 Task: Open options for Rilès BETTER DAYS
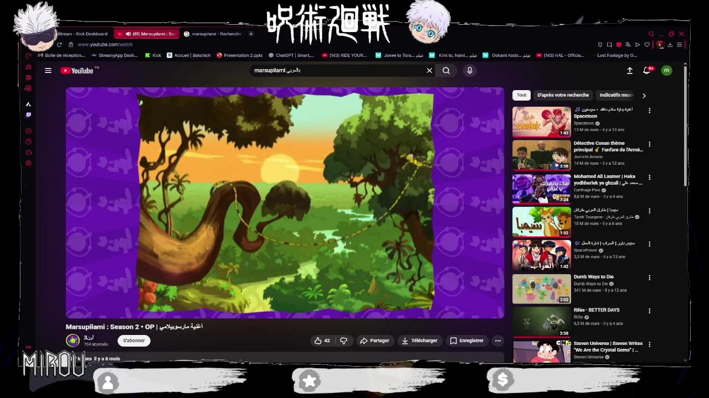[x=649, y=311]
